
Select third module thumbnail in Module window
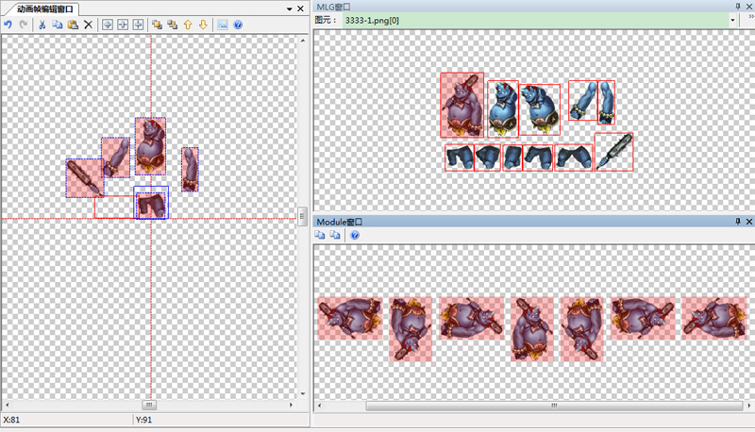click(472, 319)
